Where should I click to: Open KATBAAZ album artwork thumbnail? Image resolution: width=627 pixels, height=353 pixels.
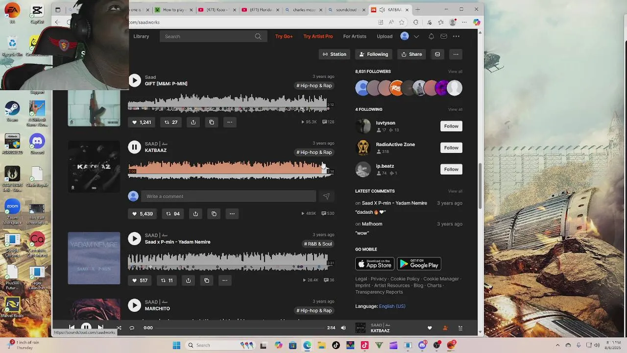pos(94,167)
